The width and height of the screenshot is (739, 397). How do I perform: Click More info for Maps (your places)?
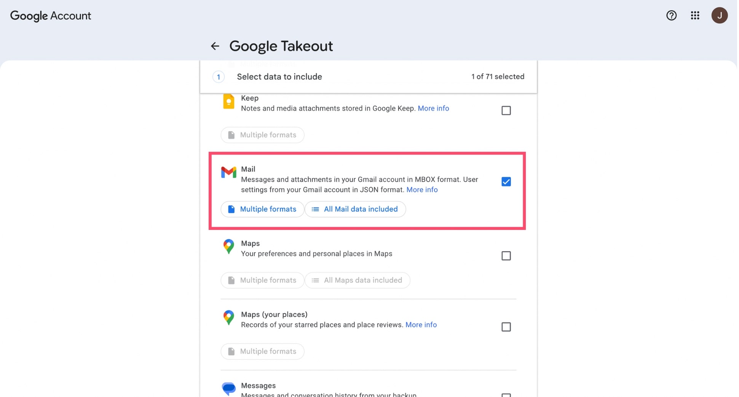[421, 325]
